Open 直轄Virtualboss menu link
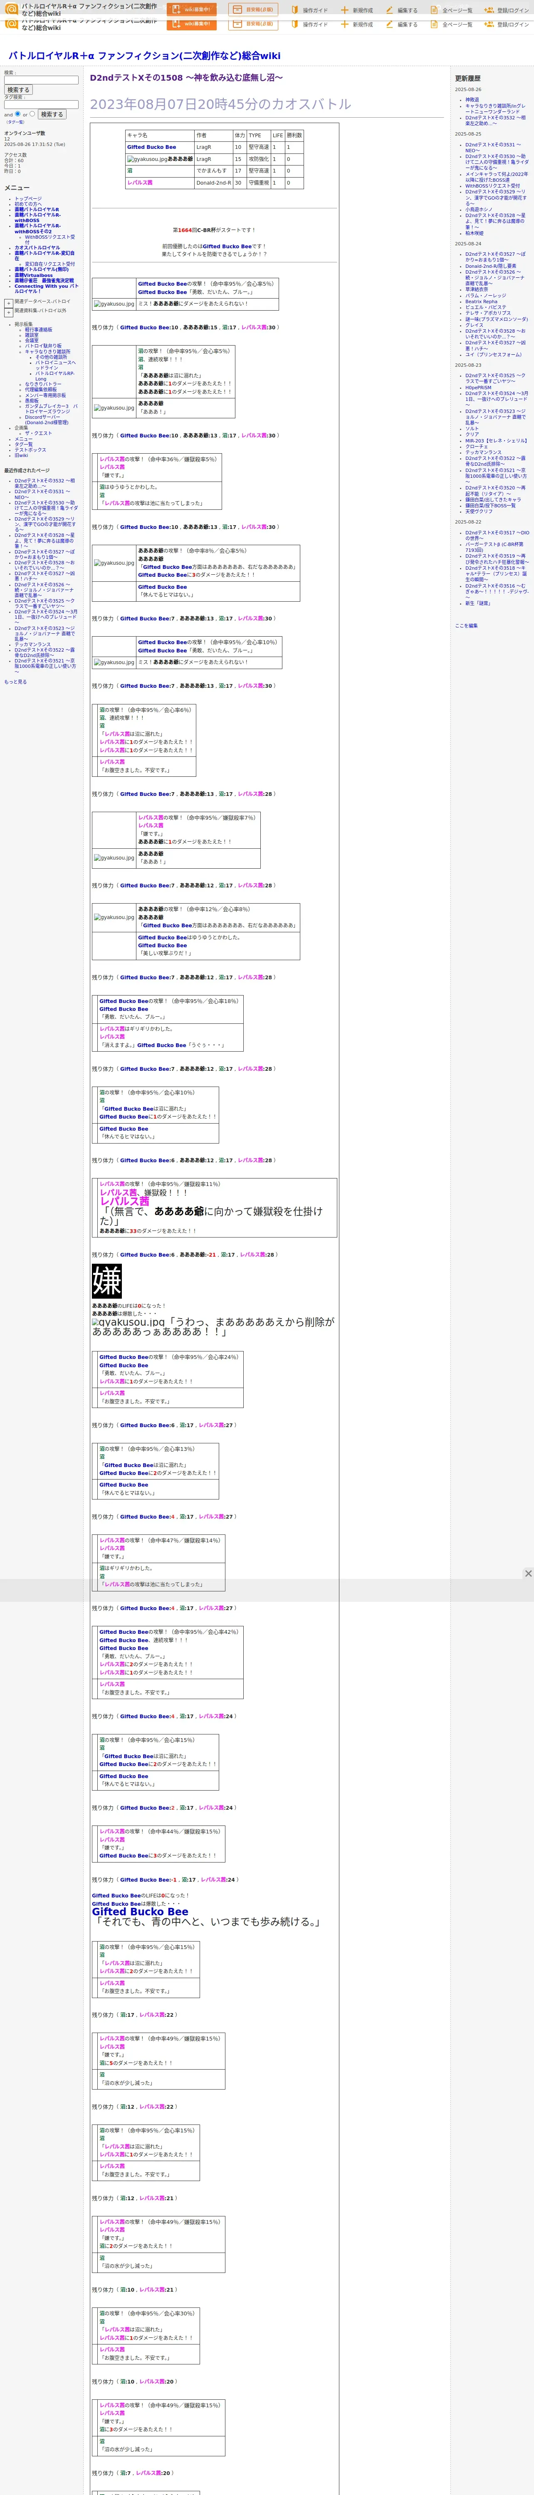 click(34, 275)
